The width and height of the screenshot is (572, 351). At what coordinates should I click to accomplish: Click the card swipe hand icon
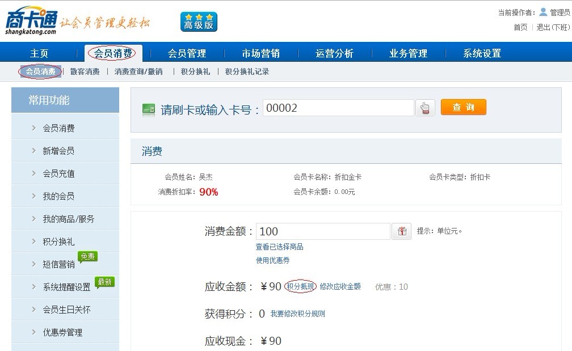tap(425, 108)
